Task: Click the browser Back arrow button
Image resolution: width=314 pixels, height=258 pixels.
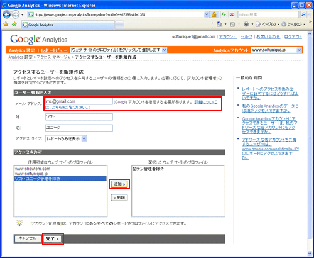Action: click(7, 14)
